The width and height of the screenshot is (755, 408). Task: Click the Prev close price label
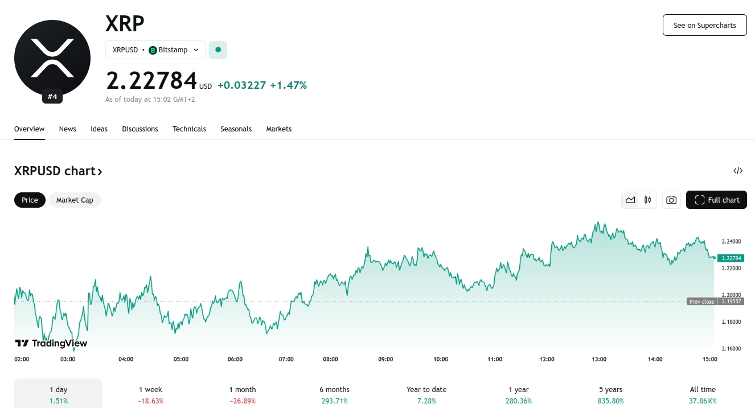click(701, 302)
